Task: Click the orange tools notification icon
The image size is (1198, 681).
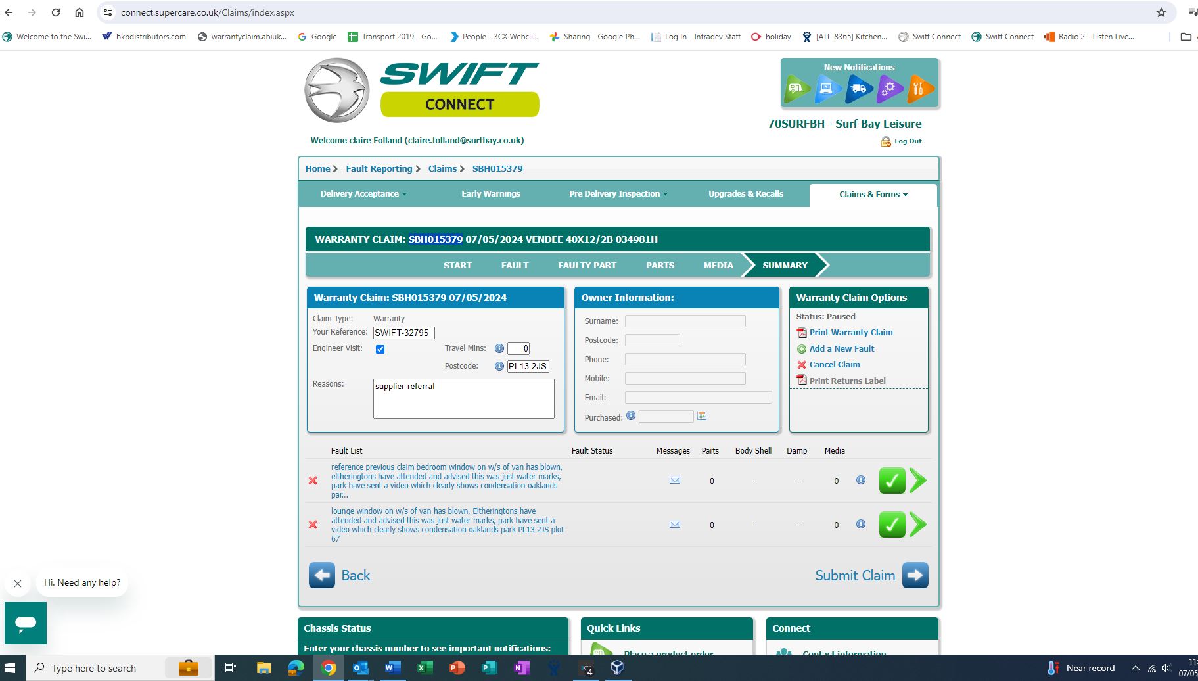Action: tap(920, 89)
